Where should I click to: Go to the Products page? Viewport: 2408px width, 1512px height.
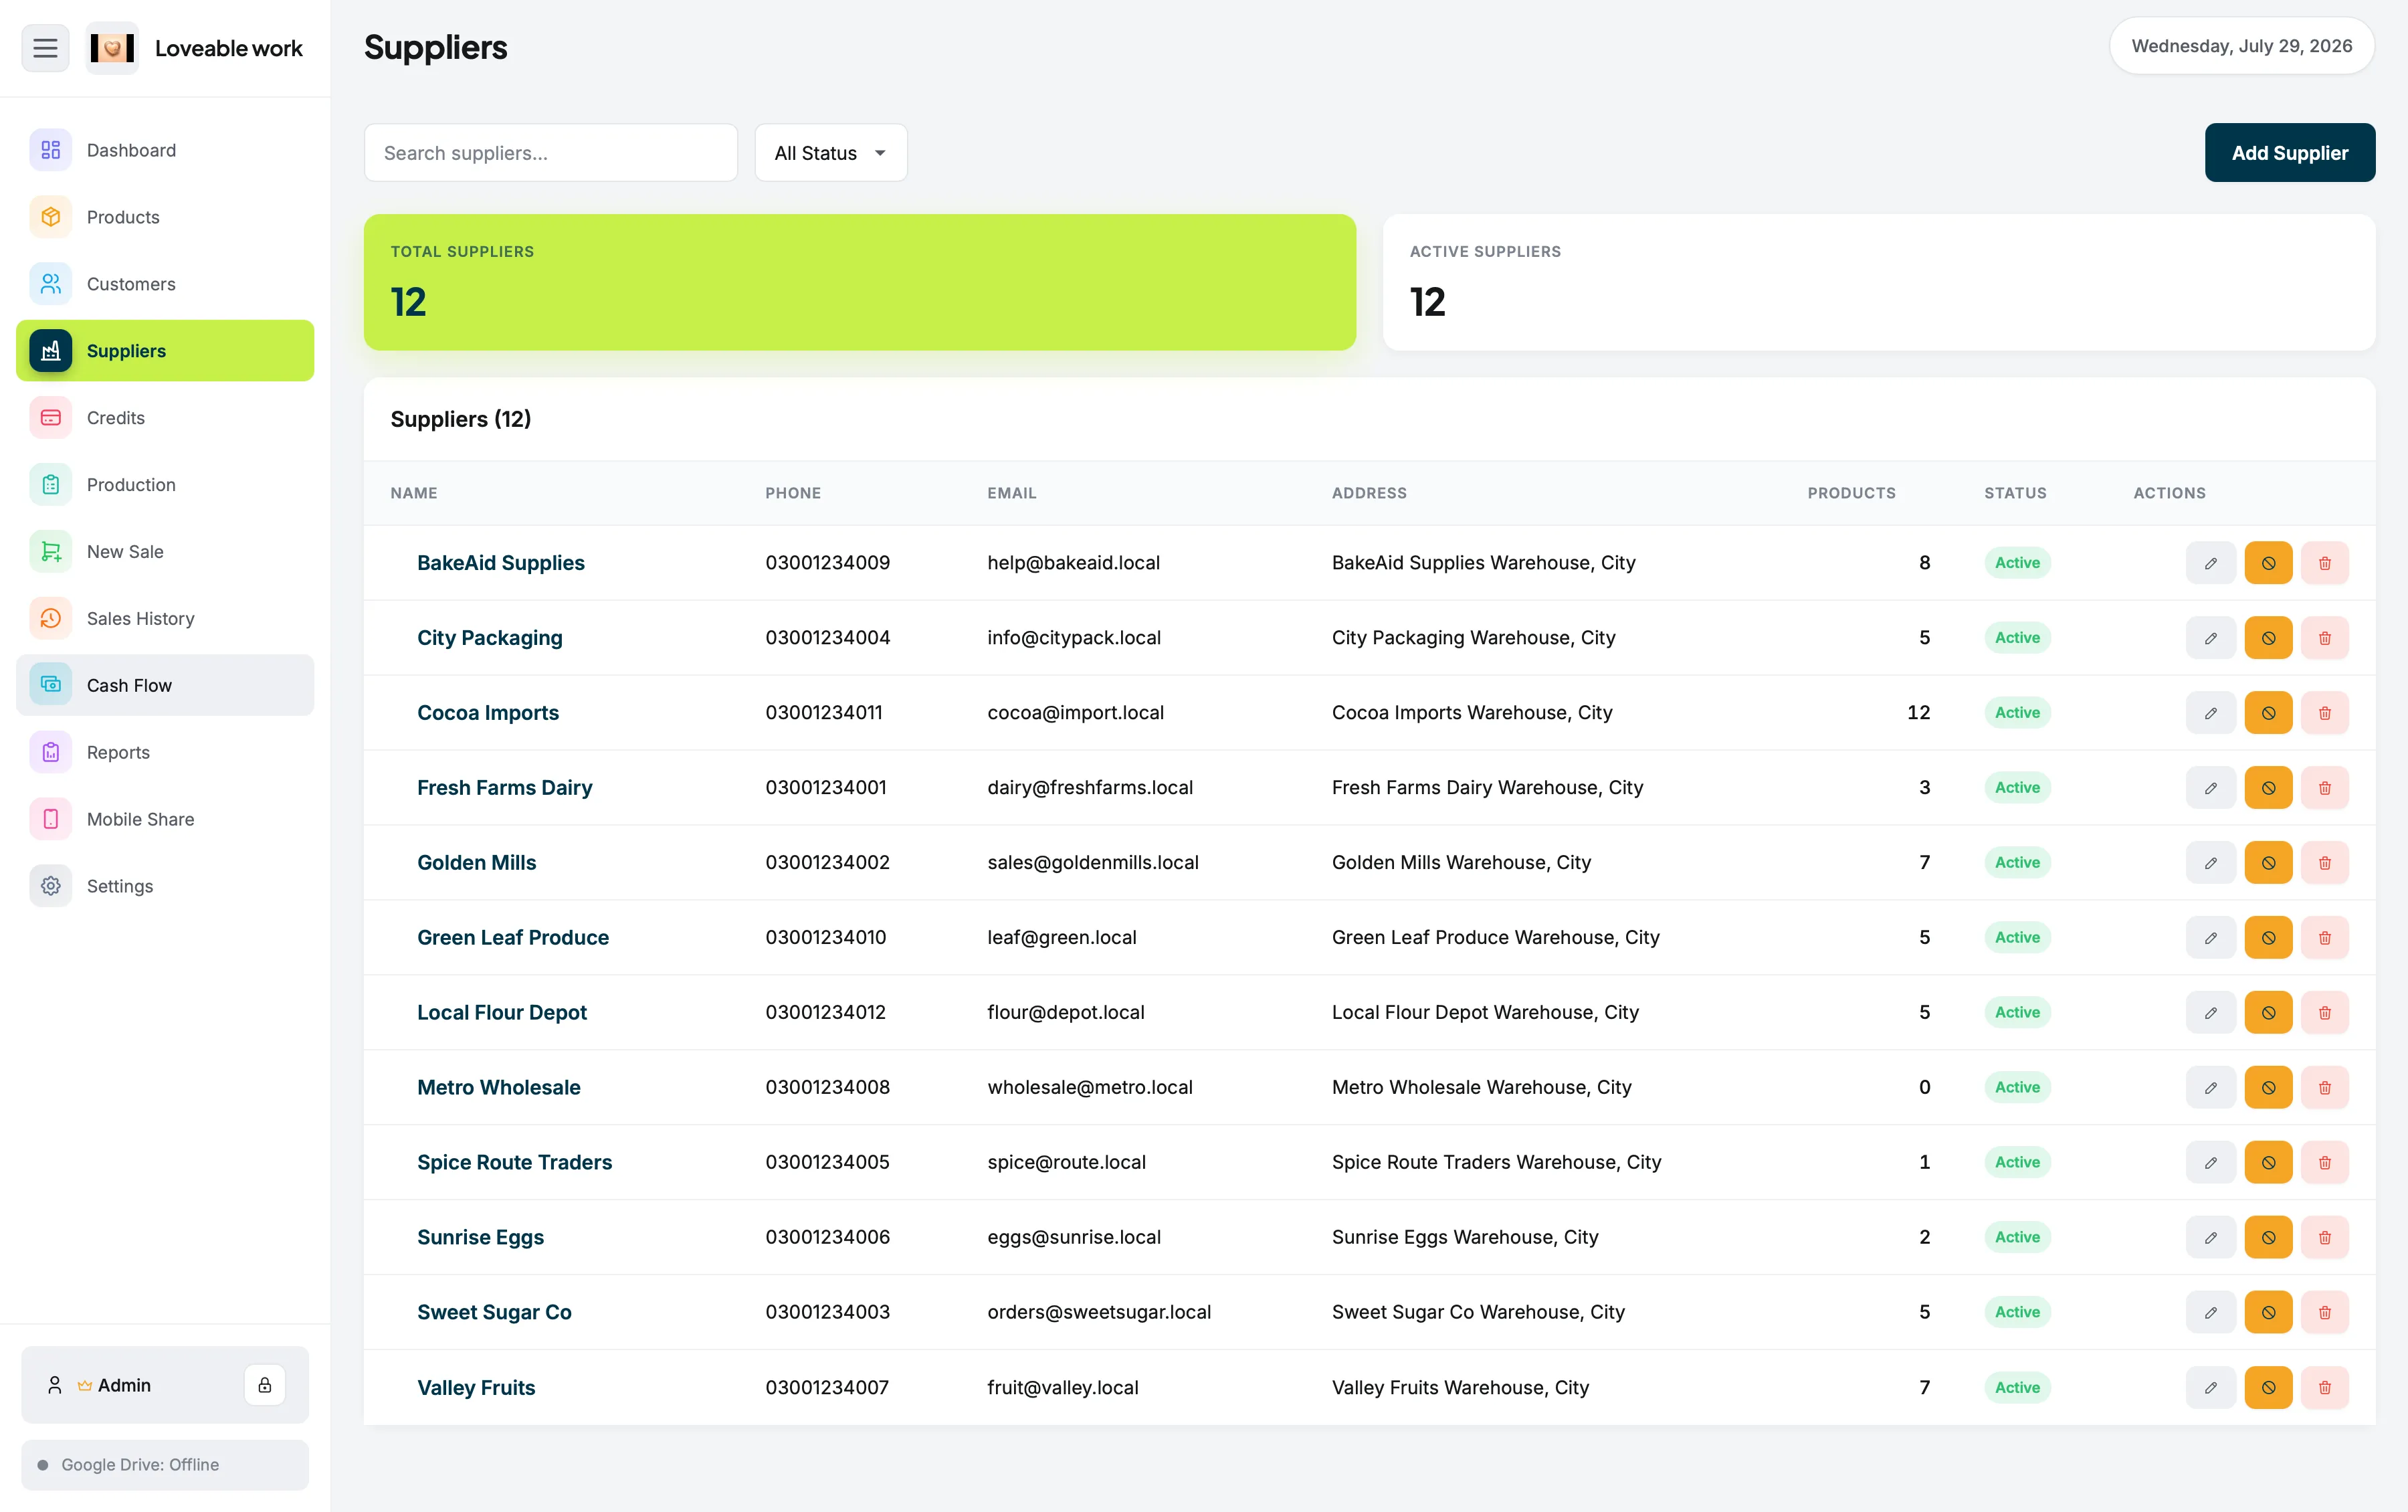165,217
